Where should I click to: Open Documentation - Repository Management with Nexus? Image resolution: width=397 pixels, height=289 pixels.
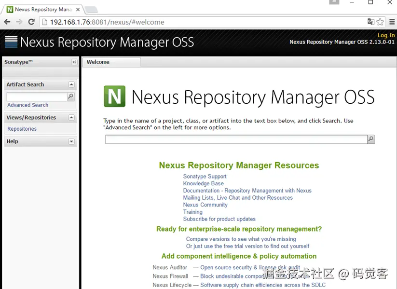tap(247, 191)
